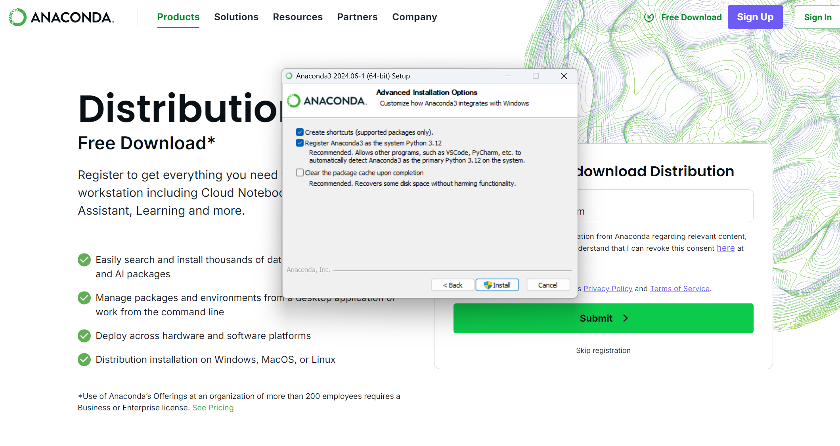840x446 pixels.
Task: Click checkmark beside Distribution installation on Windows
Action: 84,360
